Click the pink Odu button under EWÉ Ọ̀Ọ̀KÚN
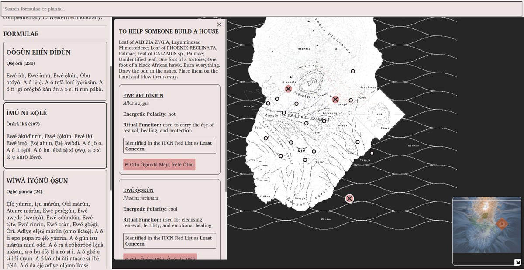The width and height of the screenshot is (524, 270). tap(160, 257)
